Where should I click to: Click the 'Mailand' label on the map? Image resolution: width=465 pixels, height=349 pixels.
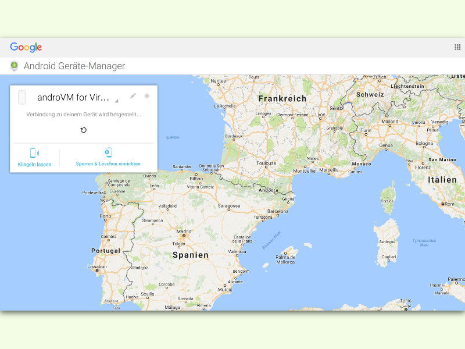coord(390,122)
